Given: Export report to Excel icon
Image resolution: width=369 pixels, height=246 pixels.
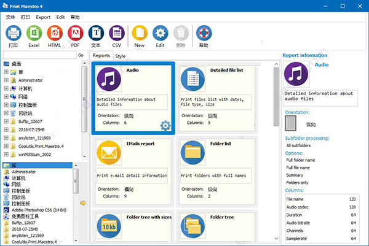Looking at the screenshot, I should pos(34,33).
